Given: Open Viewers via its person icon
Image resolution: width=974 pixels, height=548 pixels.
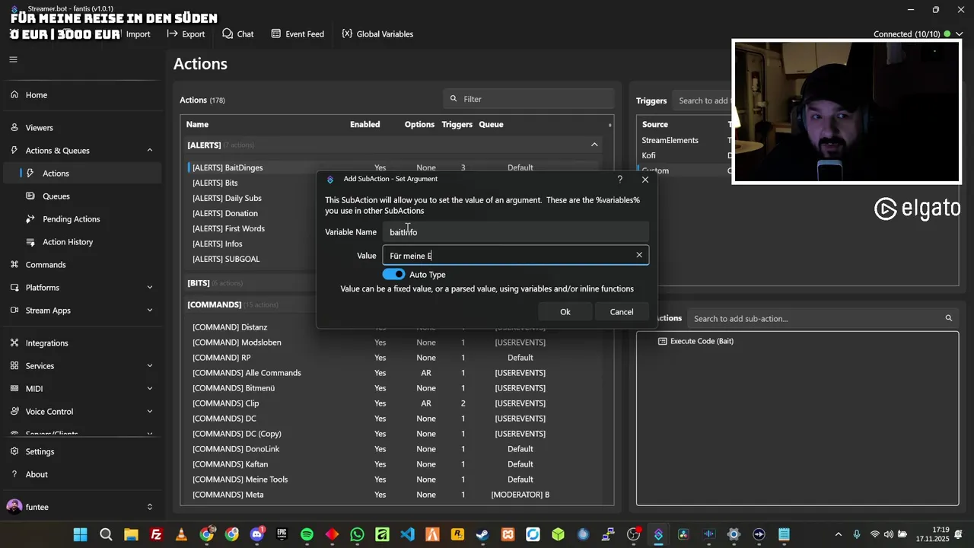Looking at the screenshot, I should [x=14, y=128].
